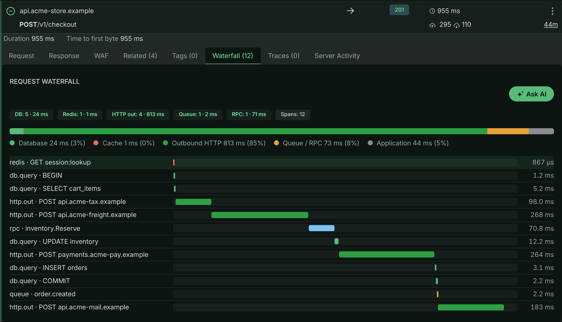Click the DB: 5 · 24 ms chip

[32, 115]
